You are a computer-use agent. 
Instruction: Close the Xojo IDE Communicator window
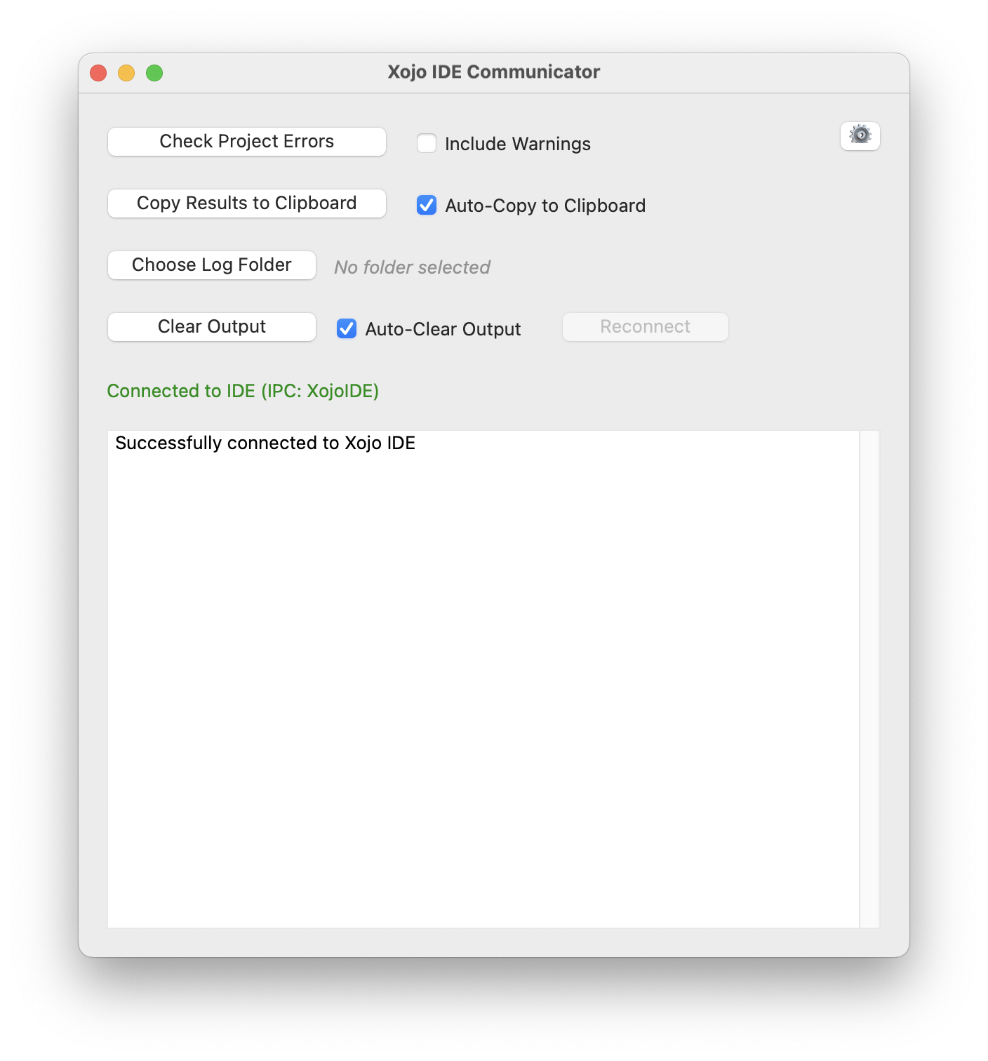click(98, 73)
